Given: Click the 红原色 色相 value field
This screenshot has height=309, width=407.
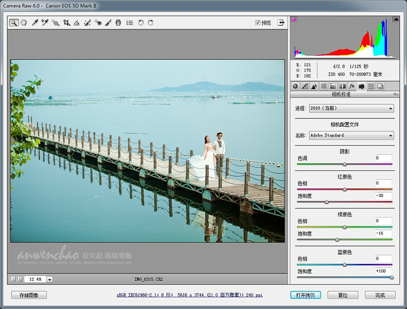Looking at the screenshot, I should tap(383, 183).
